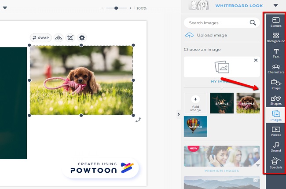Flip the selected image horizontally

[x=59, y=38]
